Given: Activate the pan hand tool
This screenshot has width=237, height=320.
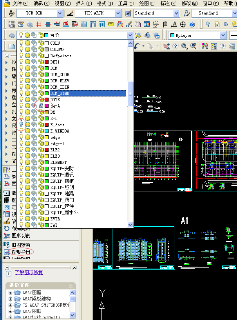Looking at the screenshot, I should pyautogui.click(x=166, y=46).
